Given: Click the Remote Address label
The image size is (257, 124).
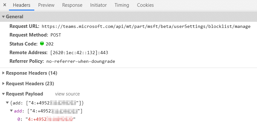Looking at the screenshot, I should pos(29,53).
